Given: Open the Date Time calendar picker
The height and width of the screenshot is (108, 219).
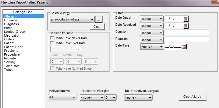Looking at the screenshot, I should pyautogui.click(x=184, y=47).
